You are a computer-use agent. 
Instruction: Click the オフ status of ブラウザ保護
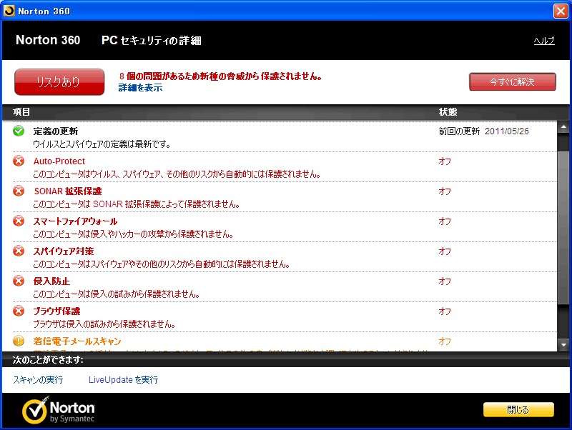click(445, 311)
